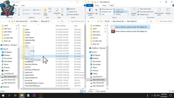Show hidden system tray icons chevron
The image size is (174, 98).
pos(152,96)
